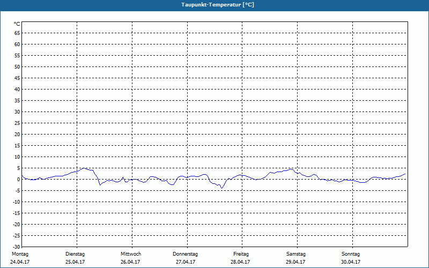This screenshot has height=268, width=429.
Task: Select the Dienstag day label
Action: [x=75, y=254]
